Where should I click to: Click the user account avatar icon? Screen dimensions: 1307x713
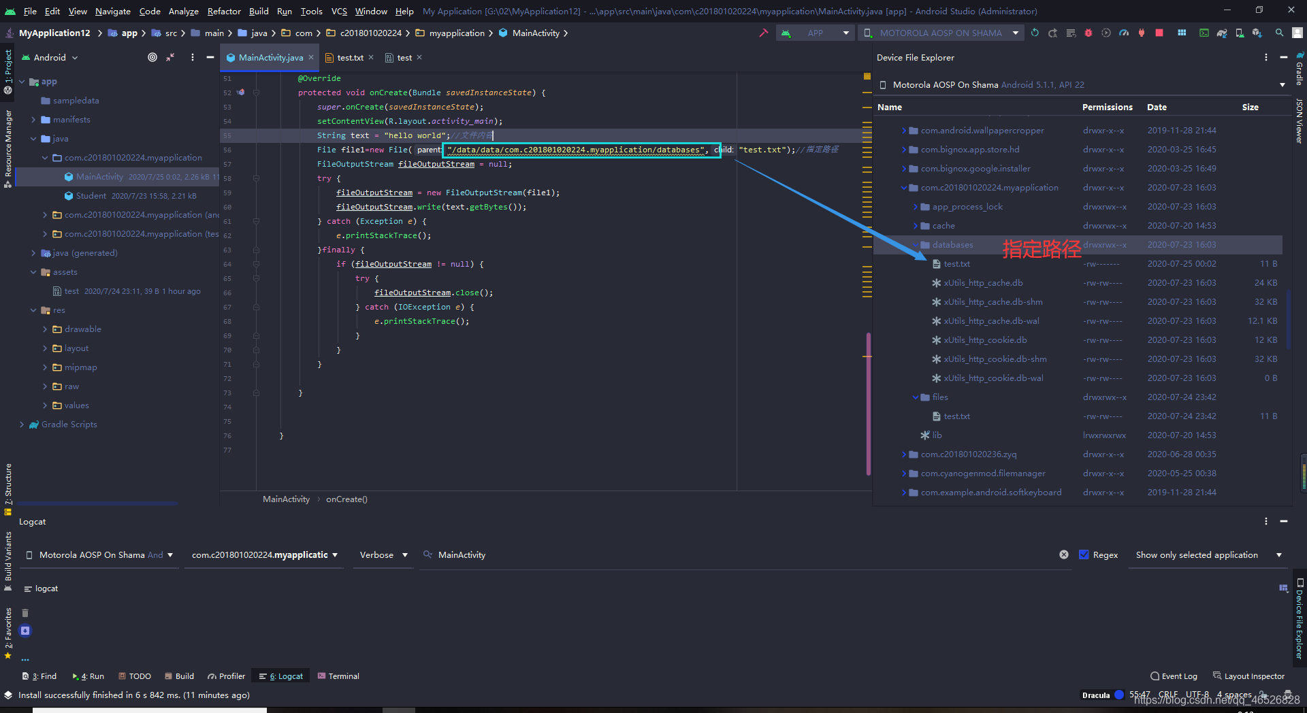click(x=1298, y=33)
